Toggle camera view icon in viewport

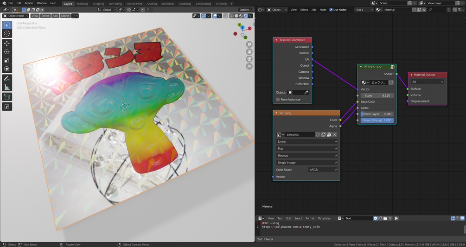(x=249, y=59)
